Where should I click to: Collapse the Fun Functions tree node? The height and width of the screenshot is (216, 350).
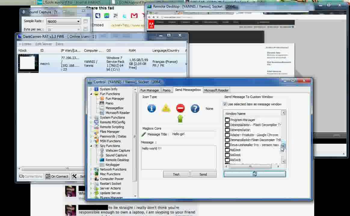91,94
